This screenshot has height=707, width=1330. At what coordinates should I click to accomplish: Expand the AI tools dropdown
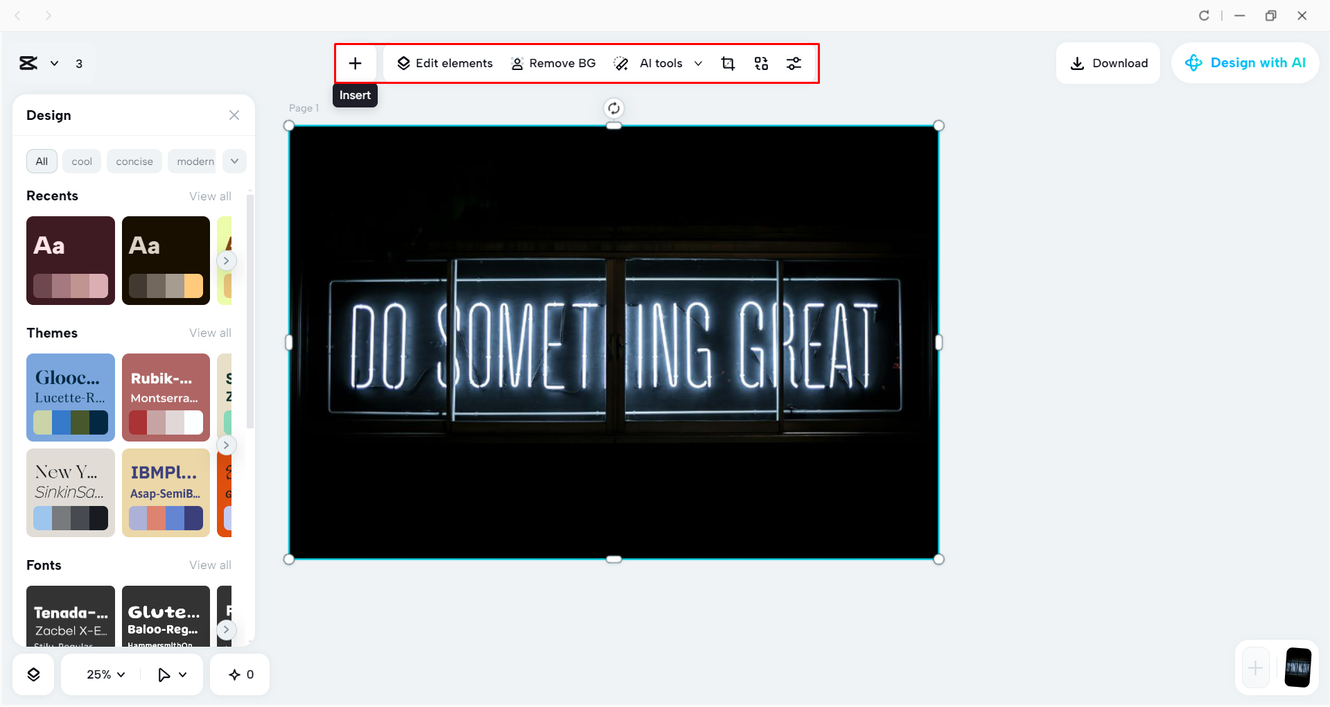click(699, 63)
